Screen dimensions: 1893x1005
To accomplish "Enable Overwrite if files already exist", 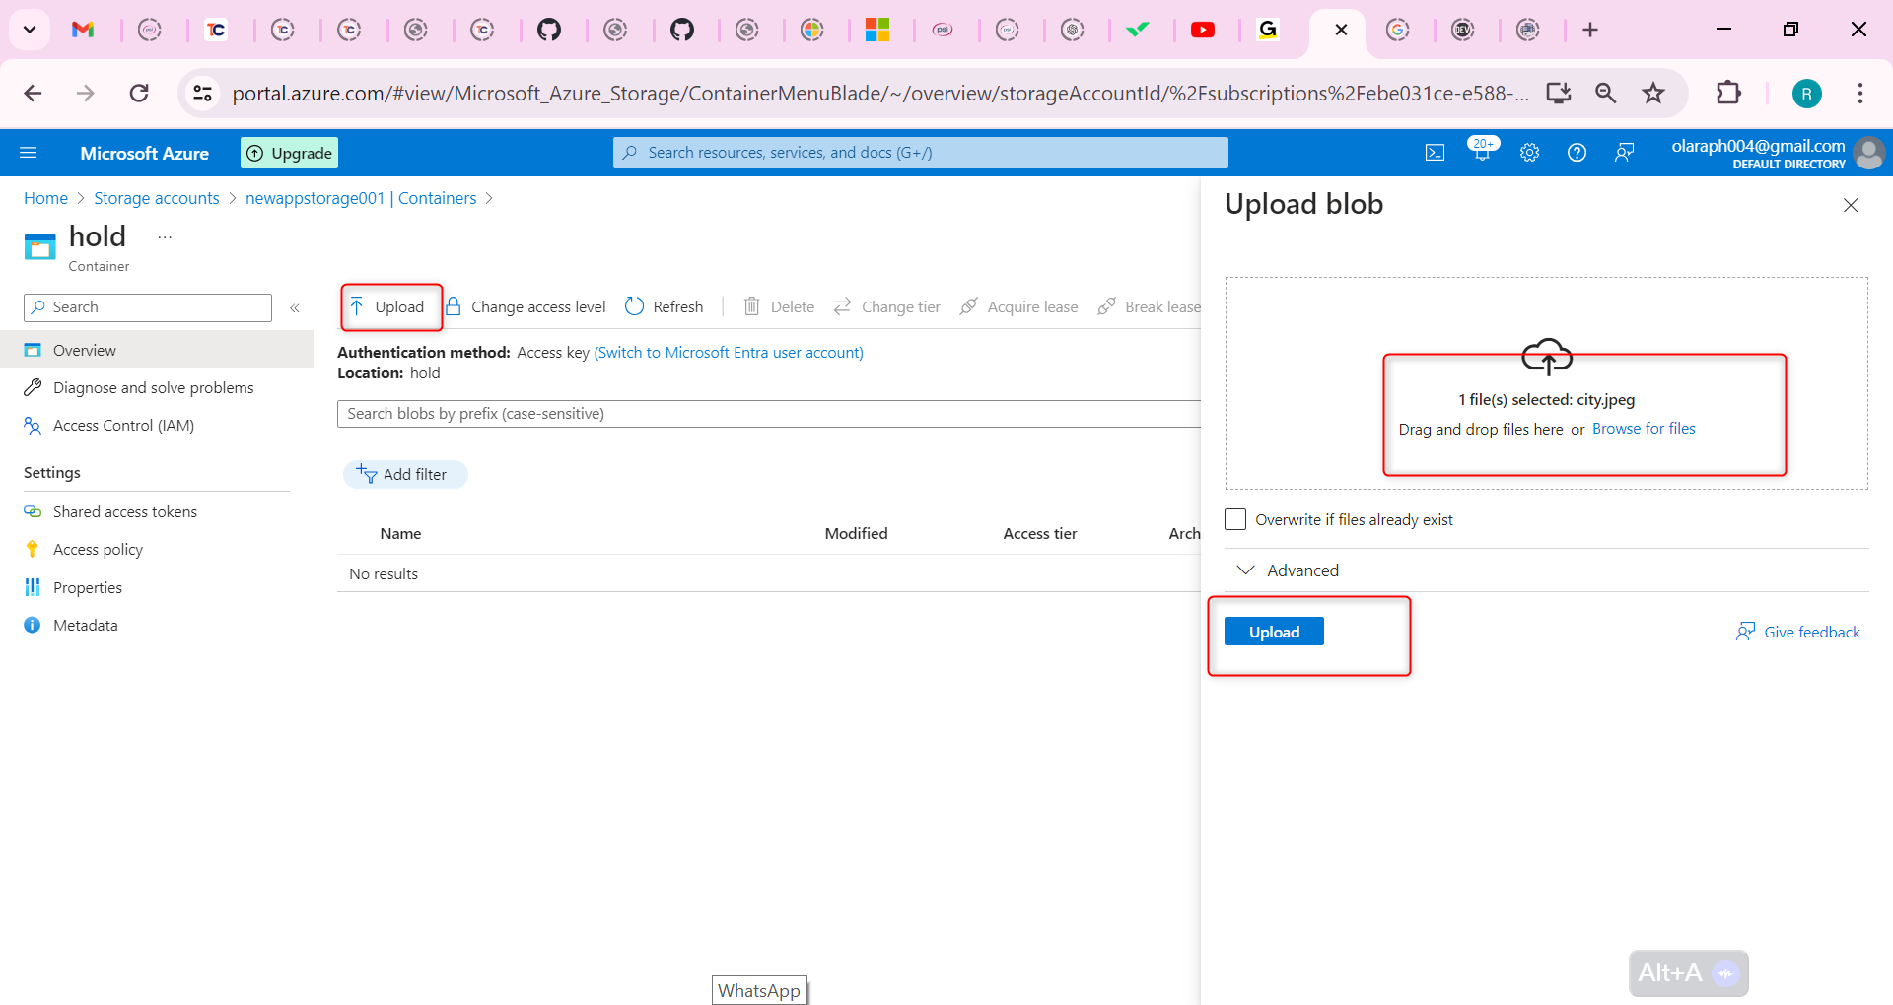I will (x=1234, y=519).
